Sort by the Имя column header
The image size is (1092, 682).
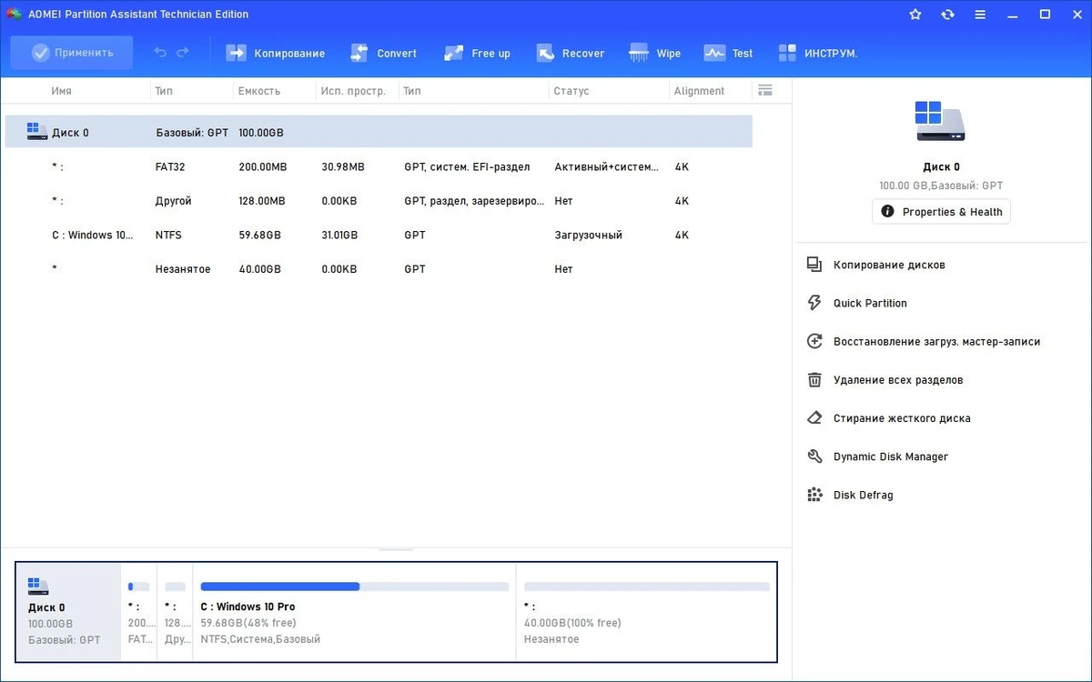[62, 91]
